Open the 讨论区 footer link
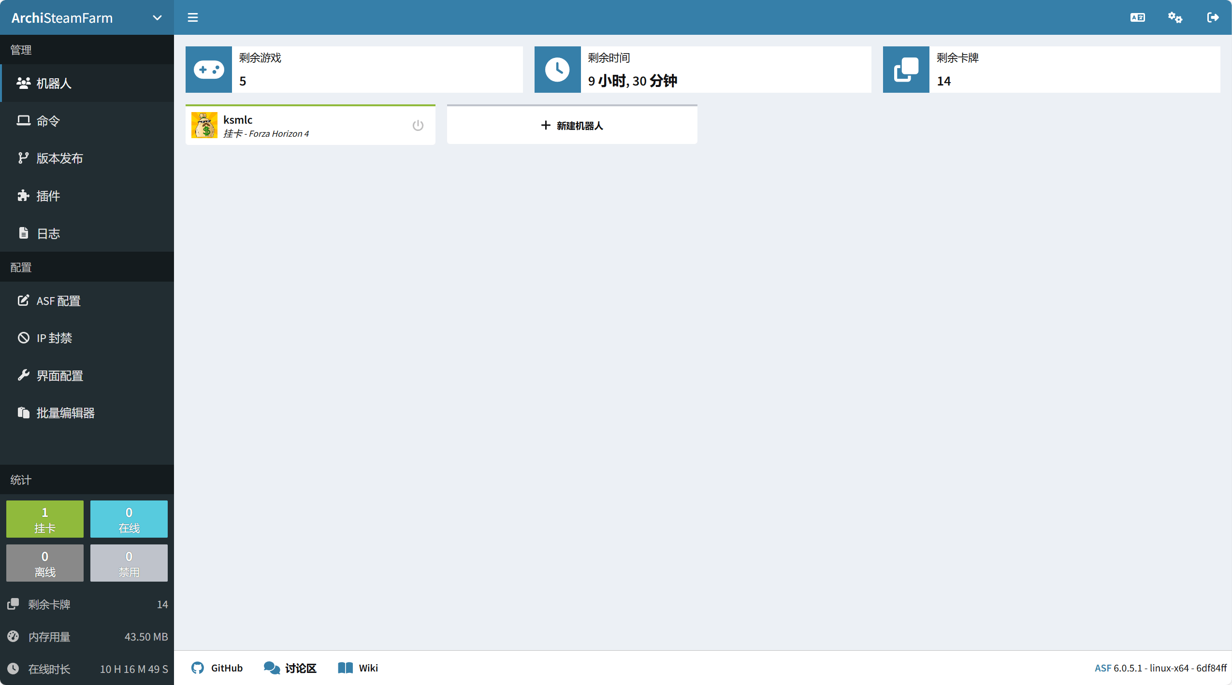Image resolution: width=1232 pixels, height=685 pixels. tap(290, 668)
